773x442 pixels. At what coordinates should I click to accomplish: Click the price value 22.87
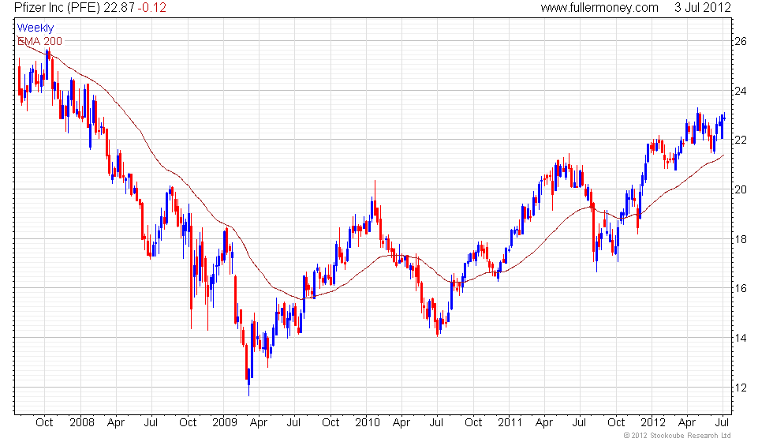click(118, 7)
